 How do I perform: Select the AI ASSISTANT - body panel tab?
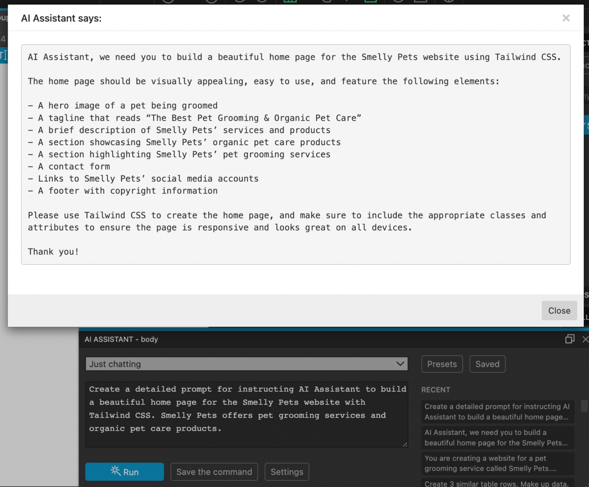121,339
